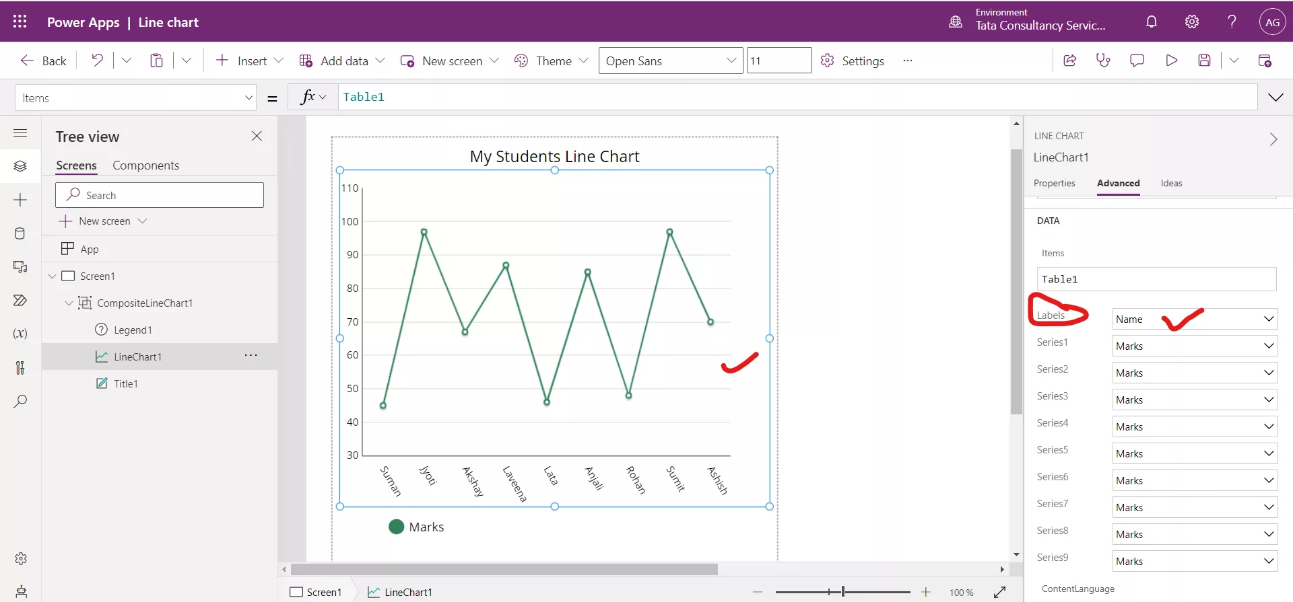The width and height of the screenshot is (1293, 602).
Task: Open the app launcher waffle icon
Action: pyautogui.click(x=20, y=22)
